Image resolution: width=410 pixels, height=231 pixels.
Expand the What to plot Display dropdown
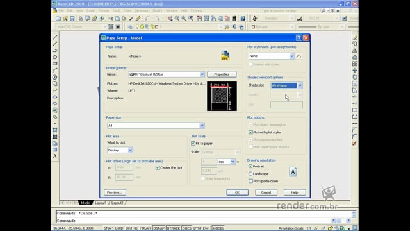(x=130, y=150)
